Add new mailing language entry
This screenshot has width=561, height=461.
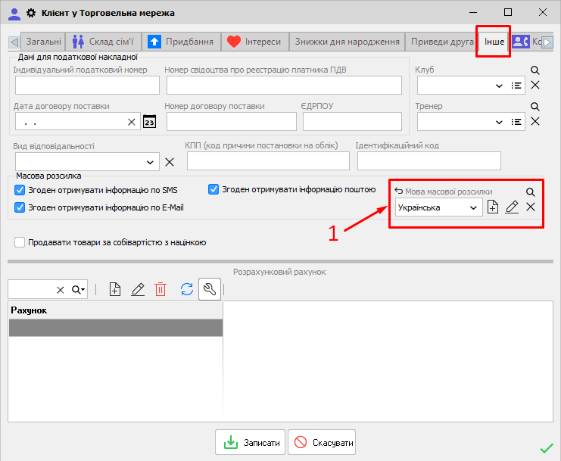493,207
